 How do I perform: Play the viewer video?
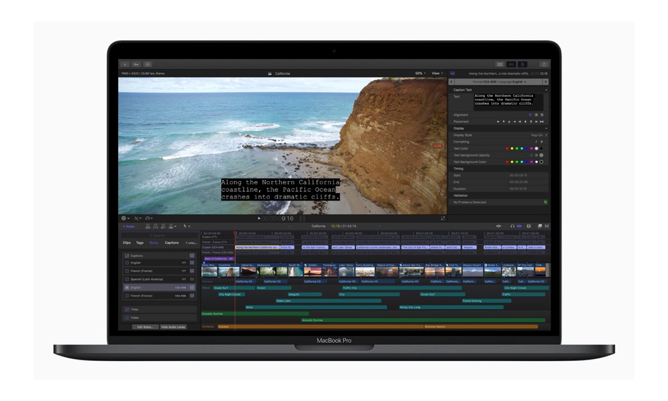[259, 218]
